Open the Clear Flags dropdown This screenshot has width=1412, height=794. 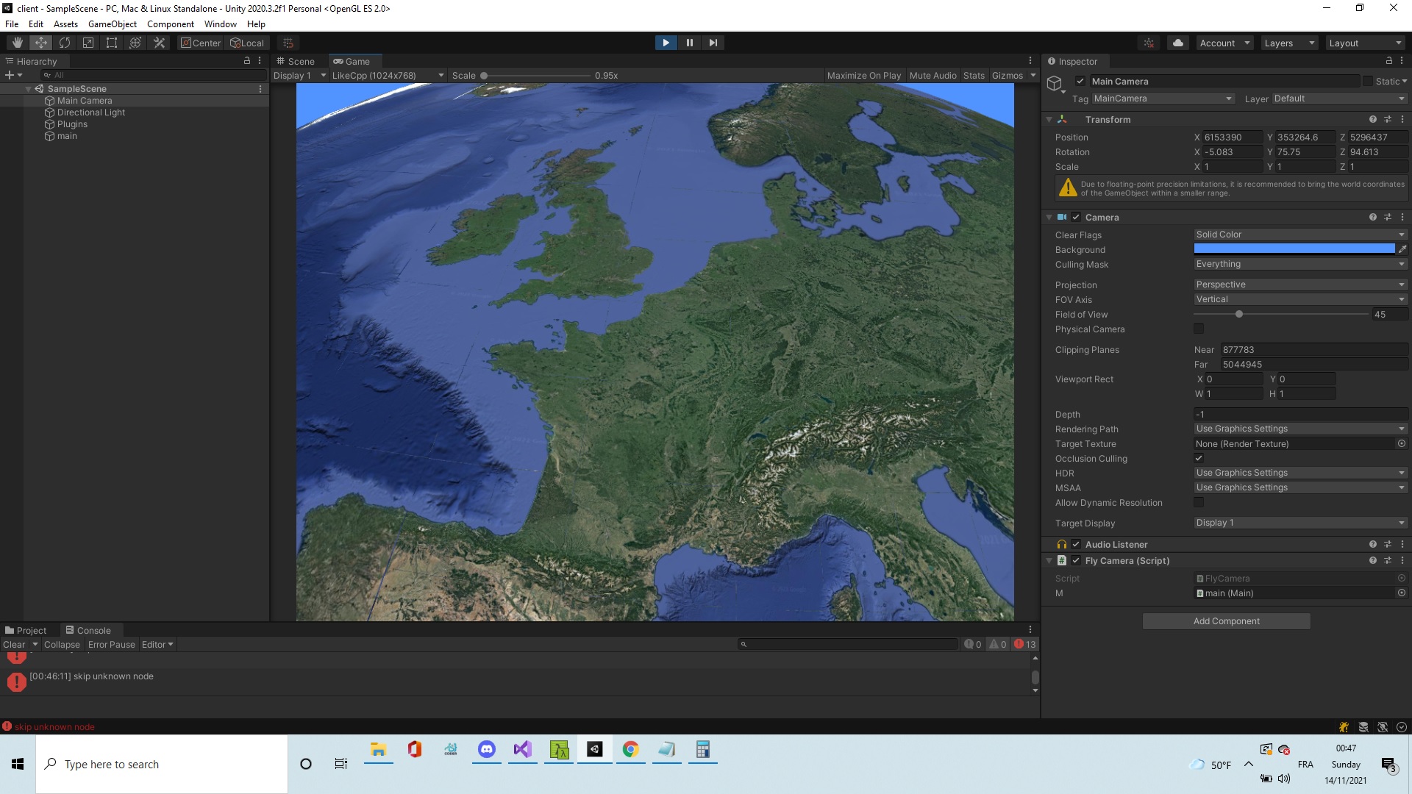[x=1299, y=235]
